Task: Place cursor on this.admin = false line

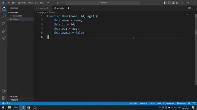Action: point(70,33)
